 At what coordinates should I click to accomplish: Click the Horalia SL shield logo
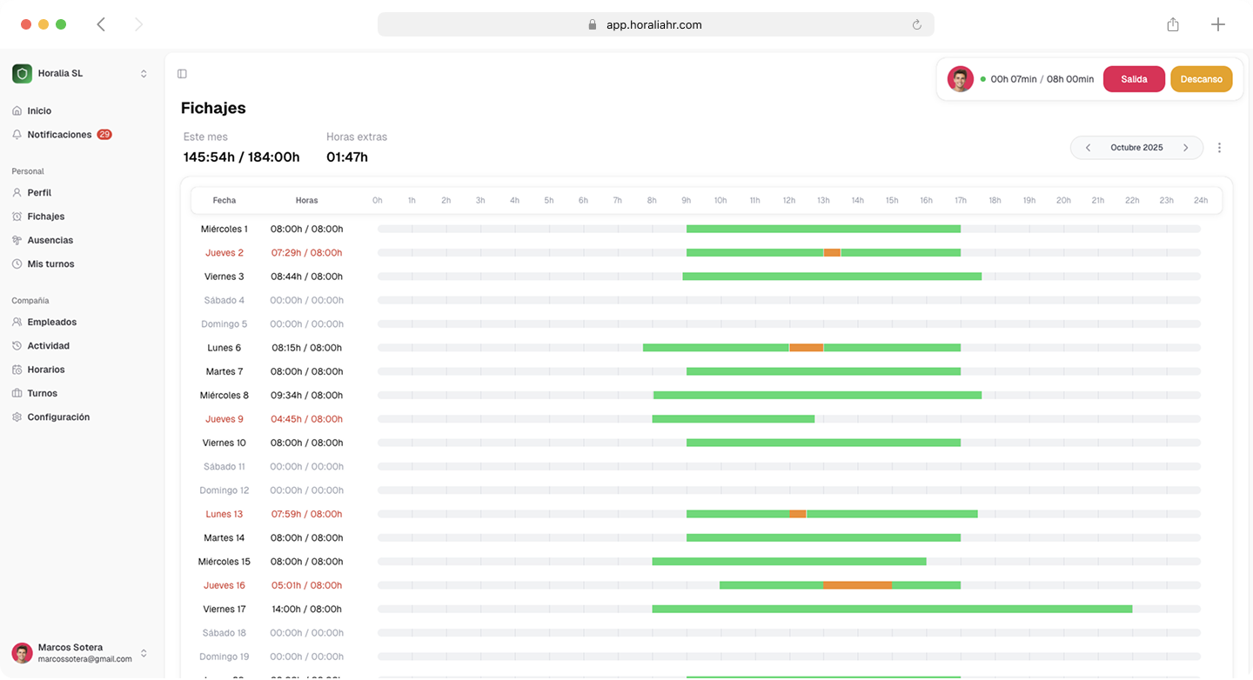(x=22, y=74)
